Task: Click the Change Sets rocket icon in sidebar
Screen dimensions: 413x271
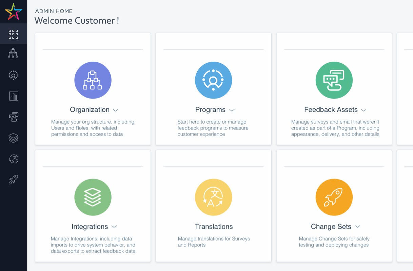Action: point(13,180)
